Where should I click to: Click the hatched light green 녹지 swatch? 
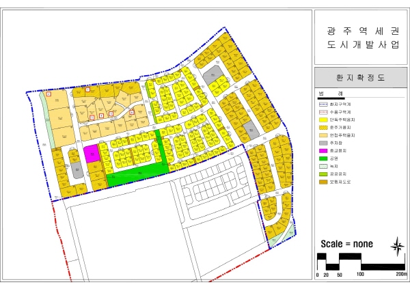tap(323, 167)
